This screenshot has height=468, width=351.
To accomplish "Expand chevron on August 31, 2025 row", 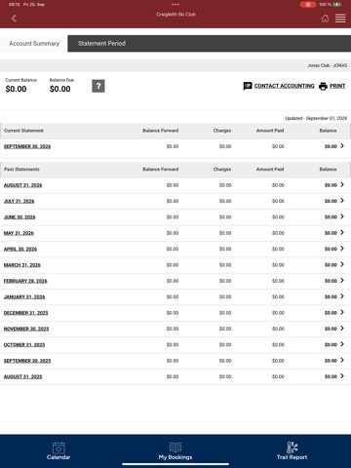I will [342, 375].
